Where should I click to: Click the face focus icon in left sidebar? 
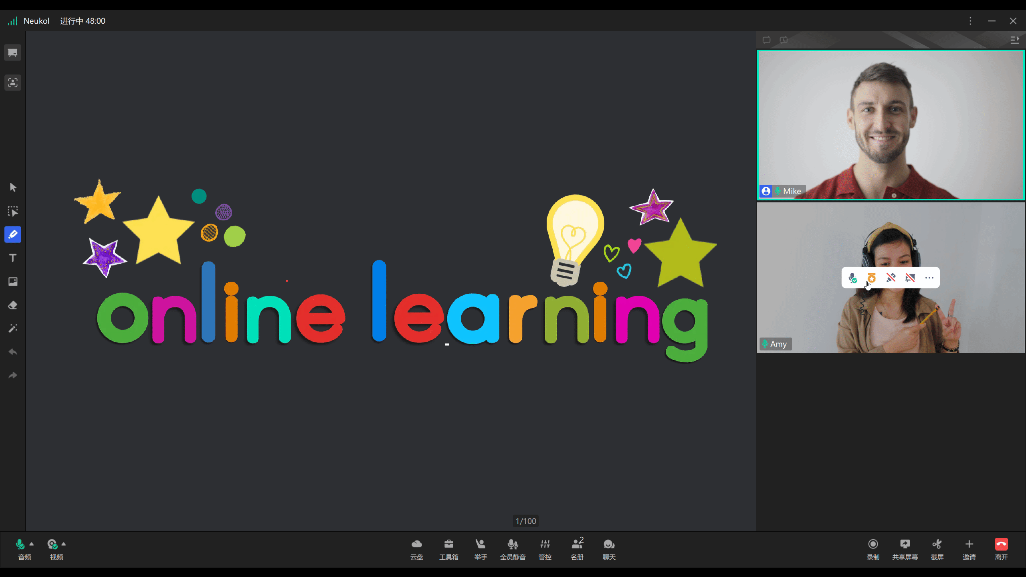point(12,83)
